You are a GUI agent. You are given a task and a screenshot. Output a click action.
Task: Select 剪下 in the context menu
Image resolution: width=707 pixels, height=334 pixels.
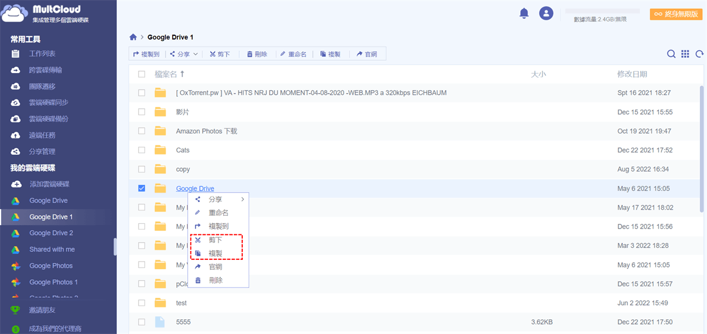219,240
